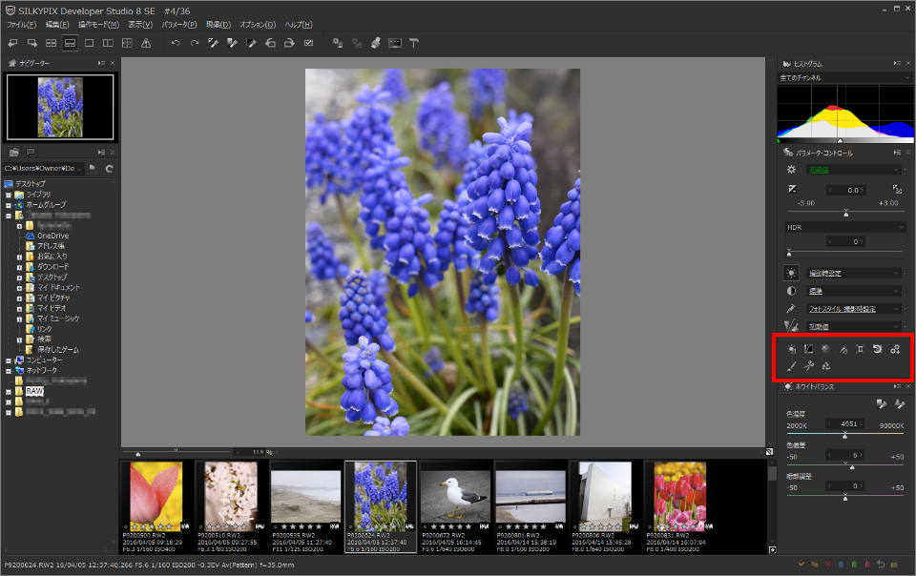This screenshot has height=576, width=916.
Task: Open the tone curve icon in sub-controls
Action: pos(808,350)
